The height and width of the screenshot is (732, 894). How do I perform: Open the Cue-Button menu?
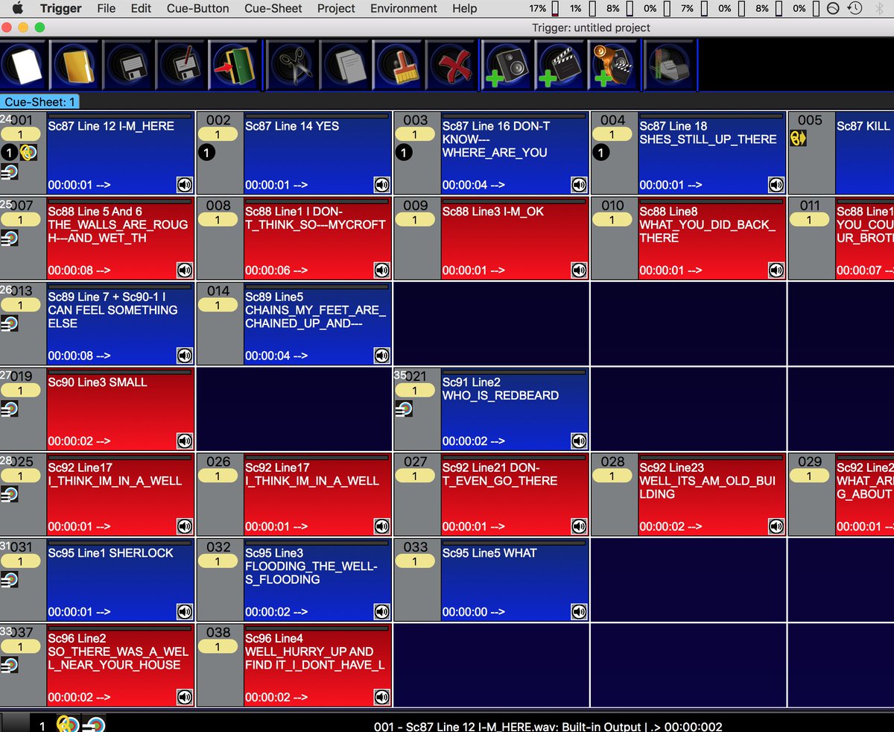pos(197,8)
